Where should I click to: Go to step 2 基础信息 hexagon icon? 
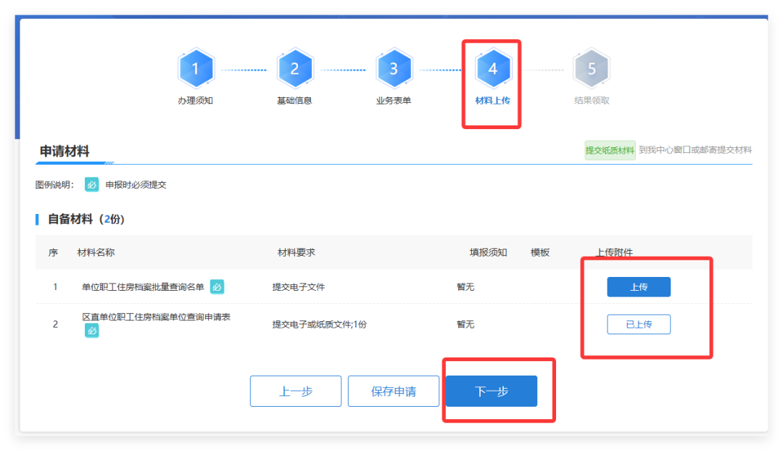pyautogui.click(x=294, y=69)
